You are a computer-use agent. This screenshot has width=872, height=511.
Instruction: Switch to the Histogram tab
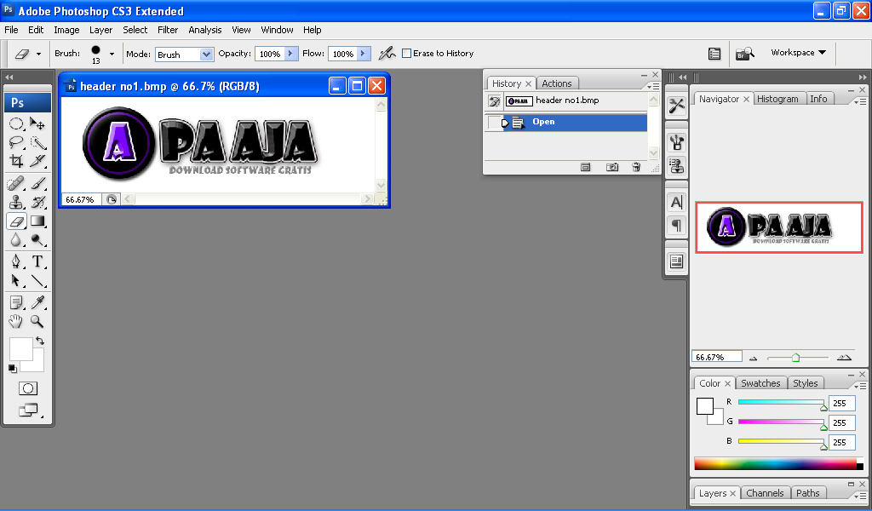pos(777,99)
